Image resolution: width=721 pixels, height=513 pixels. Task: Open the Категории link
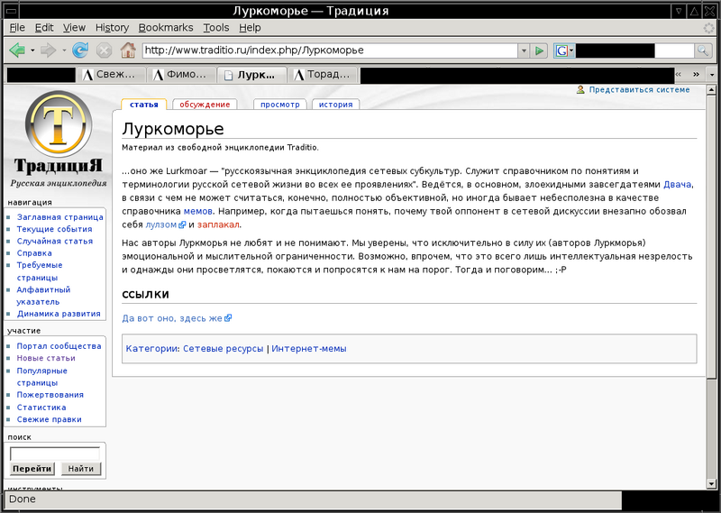click(151, 348)
